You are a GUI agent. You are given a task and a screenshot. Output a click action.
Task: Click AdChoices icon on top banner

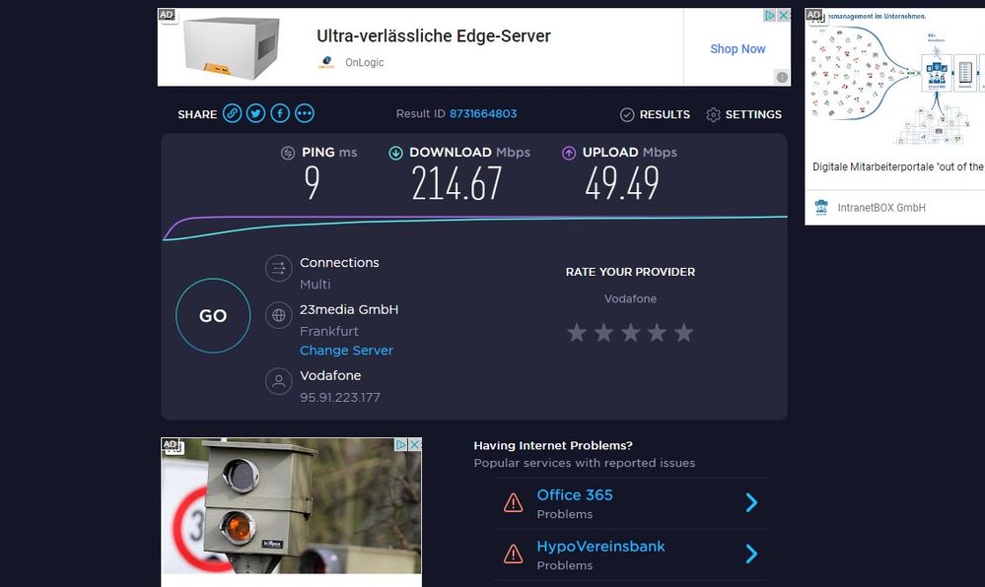[x=770, y=15]
